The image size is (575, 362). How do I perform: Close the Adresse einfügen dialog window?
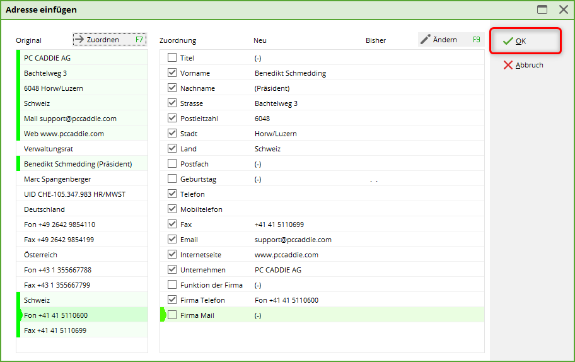click(x=563, y=9)
